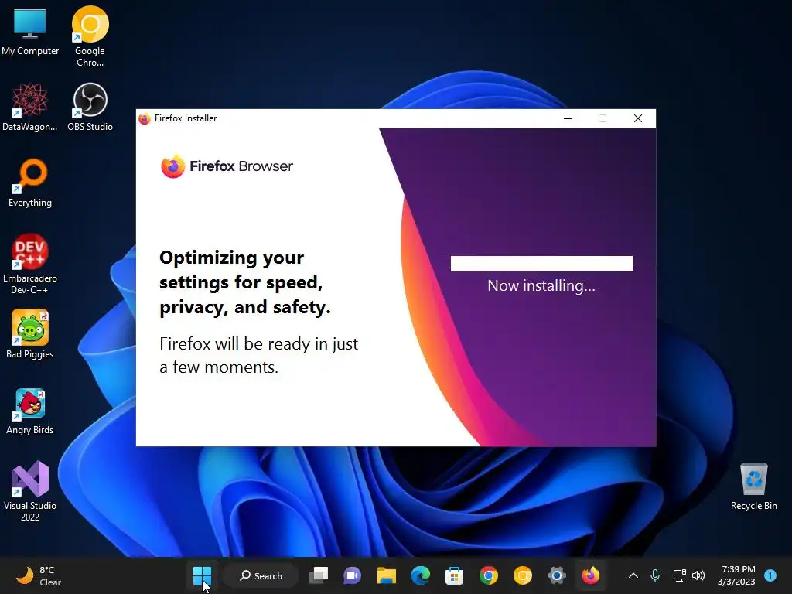
Task: Open the volume speaker tray icon
Action: pyautogui.click(x=698, y=575)
